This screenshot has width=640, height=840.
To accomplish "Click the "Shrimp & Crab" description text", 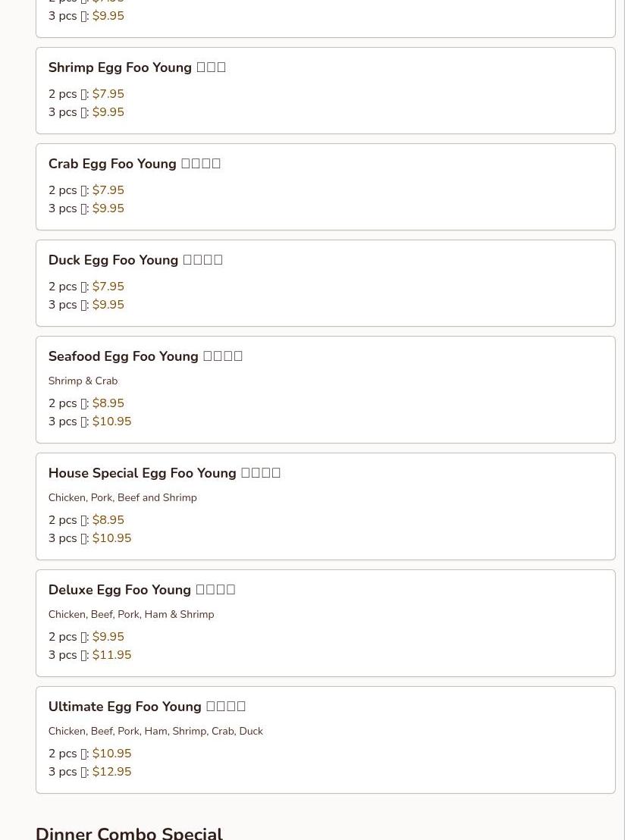I will click(x=83, y=381).
